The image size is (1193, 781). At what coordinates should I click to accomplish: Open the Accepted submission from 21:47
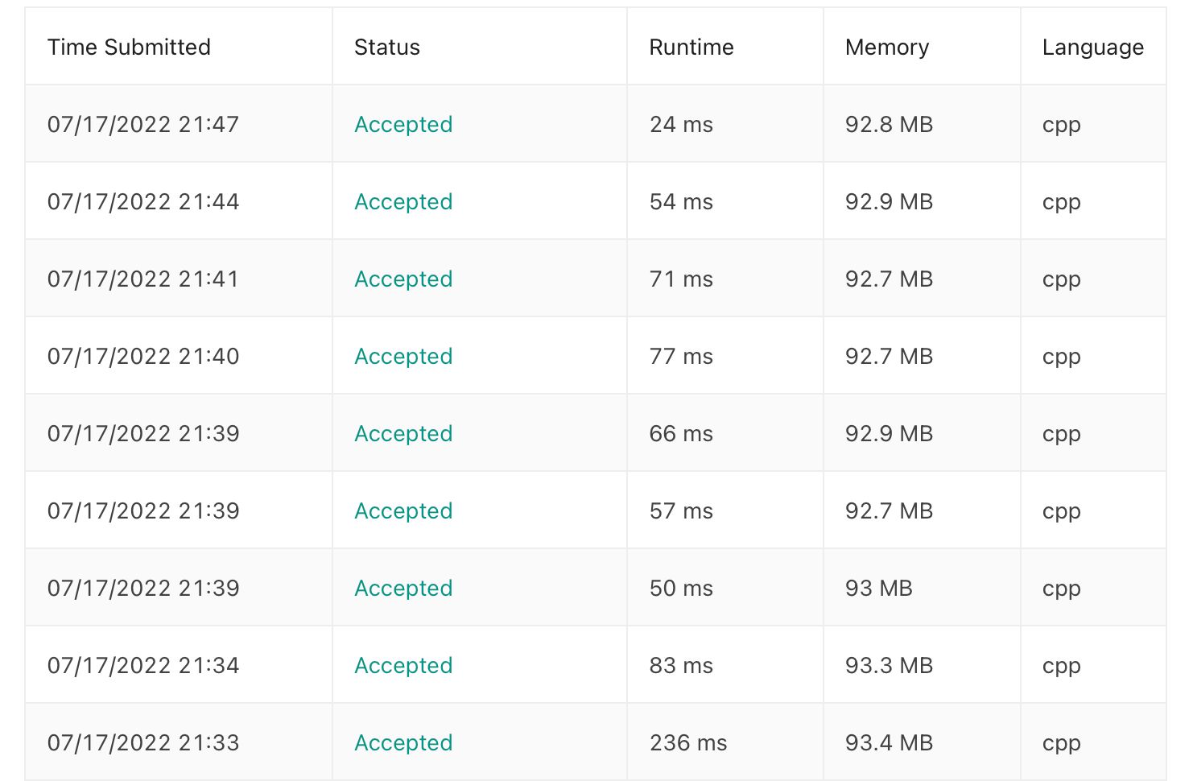[x=402, y=125]
